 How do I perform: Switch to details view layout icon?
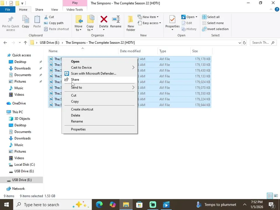(x=270, y=196)
